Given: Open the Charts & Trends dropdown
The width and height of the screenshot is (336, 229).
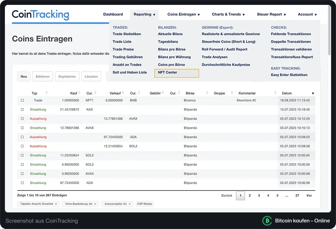Looking at the screenshot, I should 228,14.
